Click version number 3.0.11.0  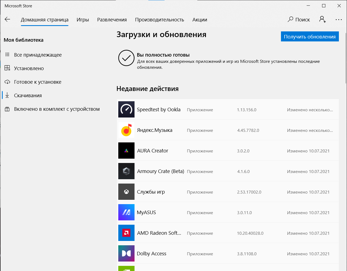(244, 213)
